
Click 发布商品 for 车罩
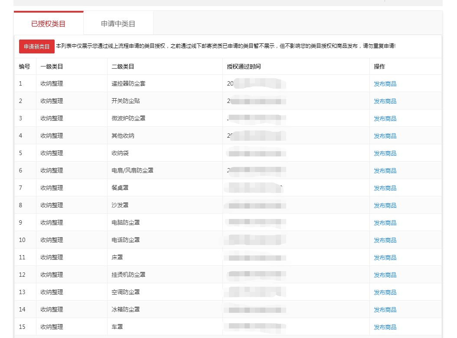pyautogui.click(x=385, y=327)
